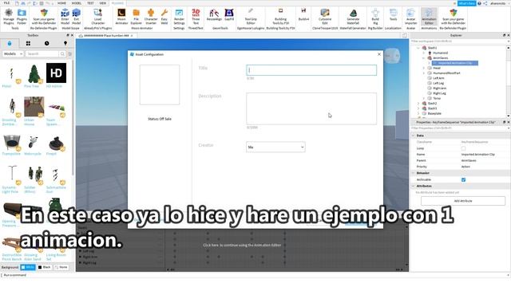
Task: Open the toolbox Models category dropdown
Action: tap(13, 53)
